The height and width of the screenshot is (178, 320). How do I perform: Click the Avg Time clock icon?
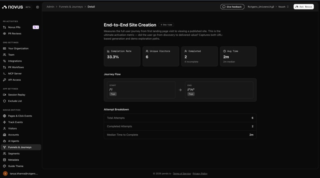(224, 51)
